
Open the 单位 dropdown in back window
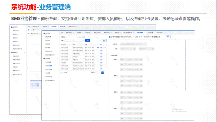(35, 33)
